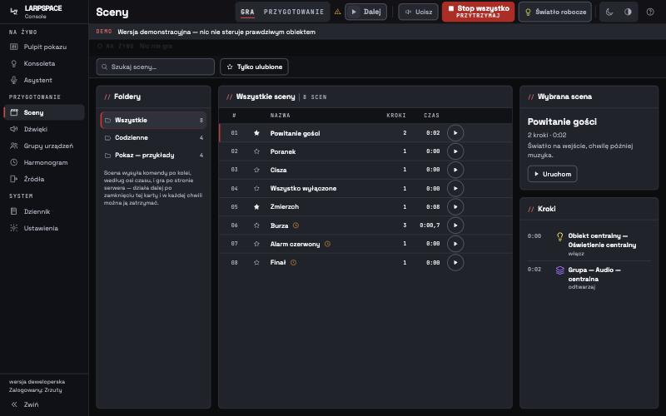Click the LARPSPACE Console logo
Screen dimensions: 666x416
click(x=36, y=12)
